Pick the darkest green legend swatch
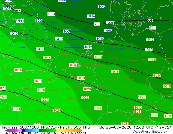Screen dimensions: 173x134 [x=40, y=130]
